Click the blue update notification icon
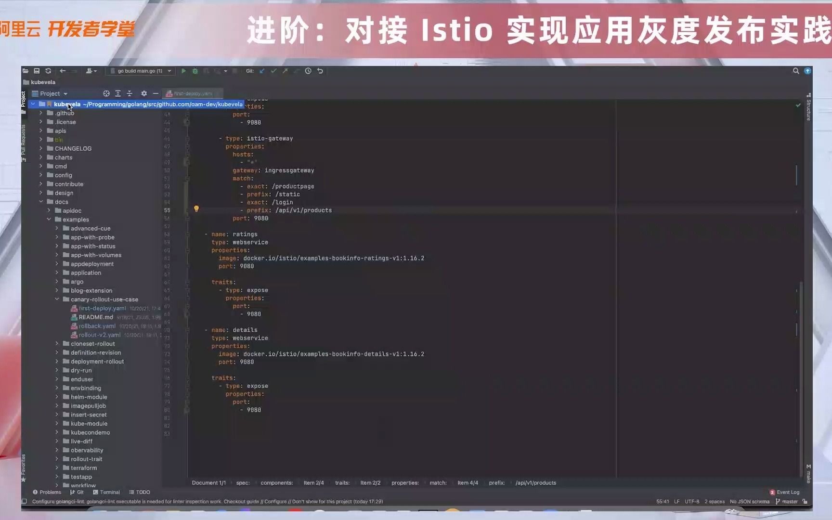The image size is (832, 520). 808,71
